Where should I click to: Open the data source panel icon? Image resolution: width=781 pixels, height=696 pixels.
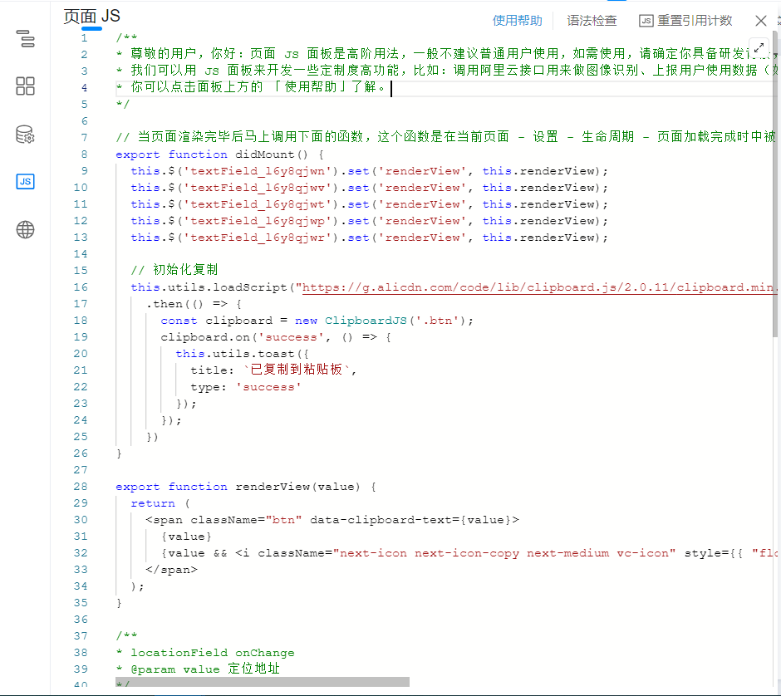(x=25, y=135)
